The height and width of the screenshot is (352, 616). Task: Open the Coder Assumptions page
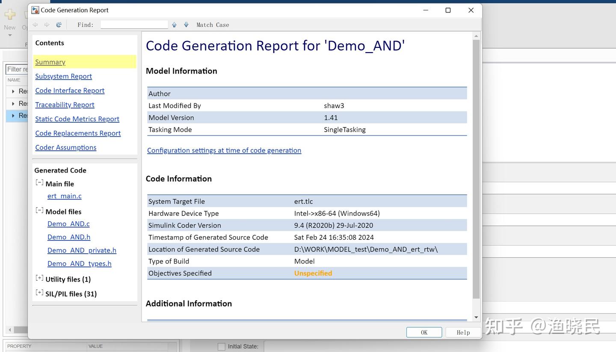pyautogui.click(x=65, y=147)
